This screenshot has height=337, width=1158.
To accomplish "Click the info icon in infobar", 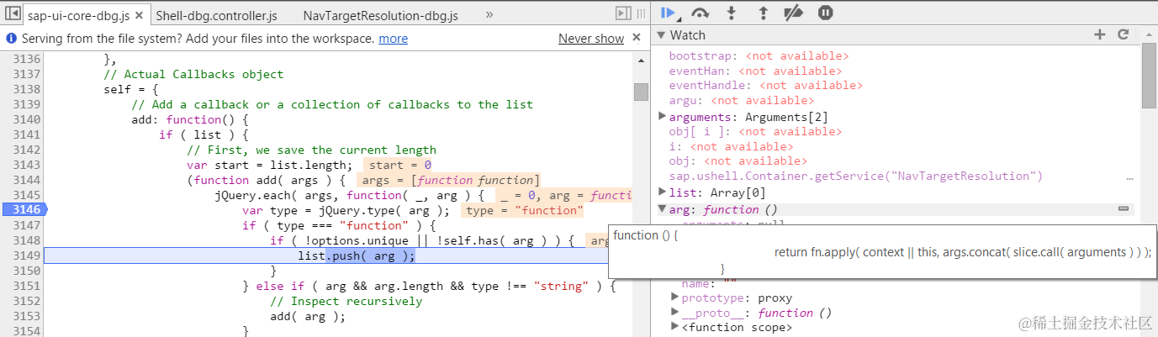I will [12, 39].
